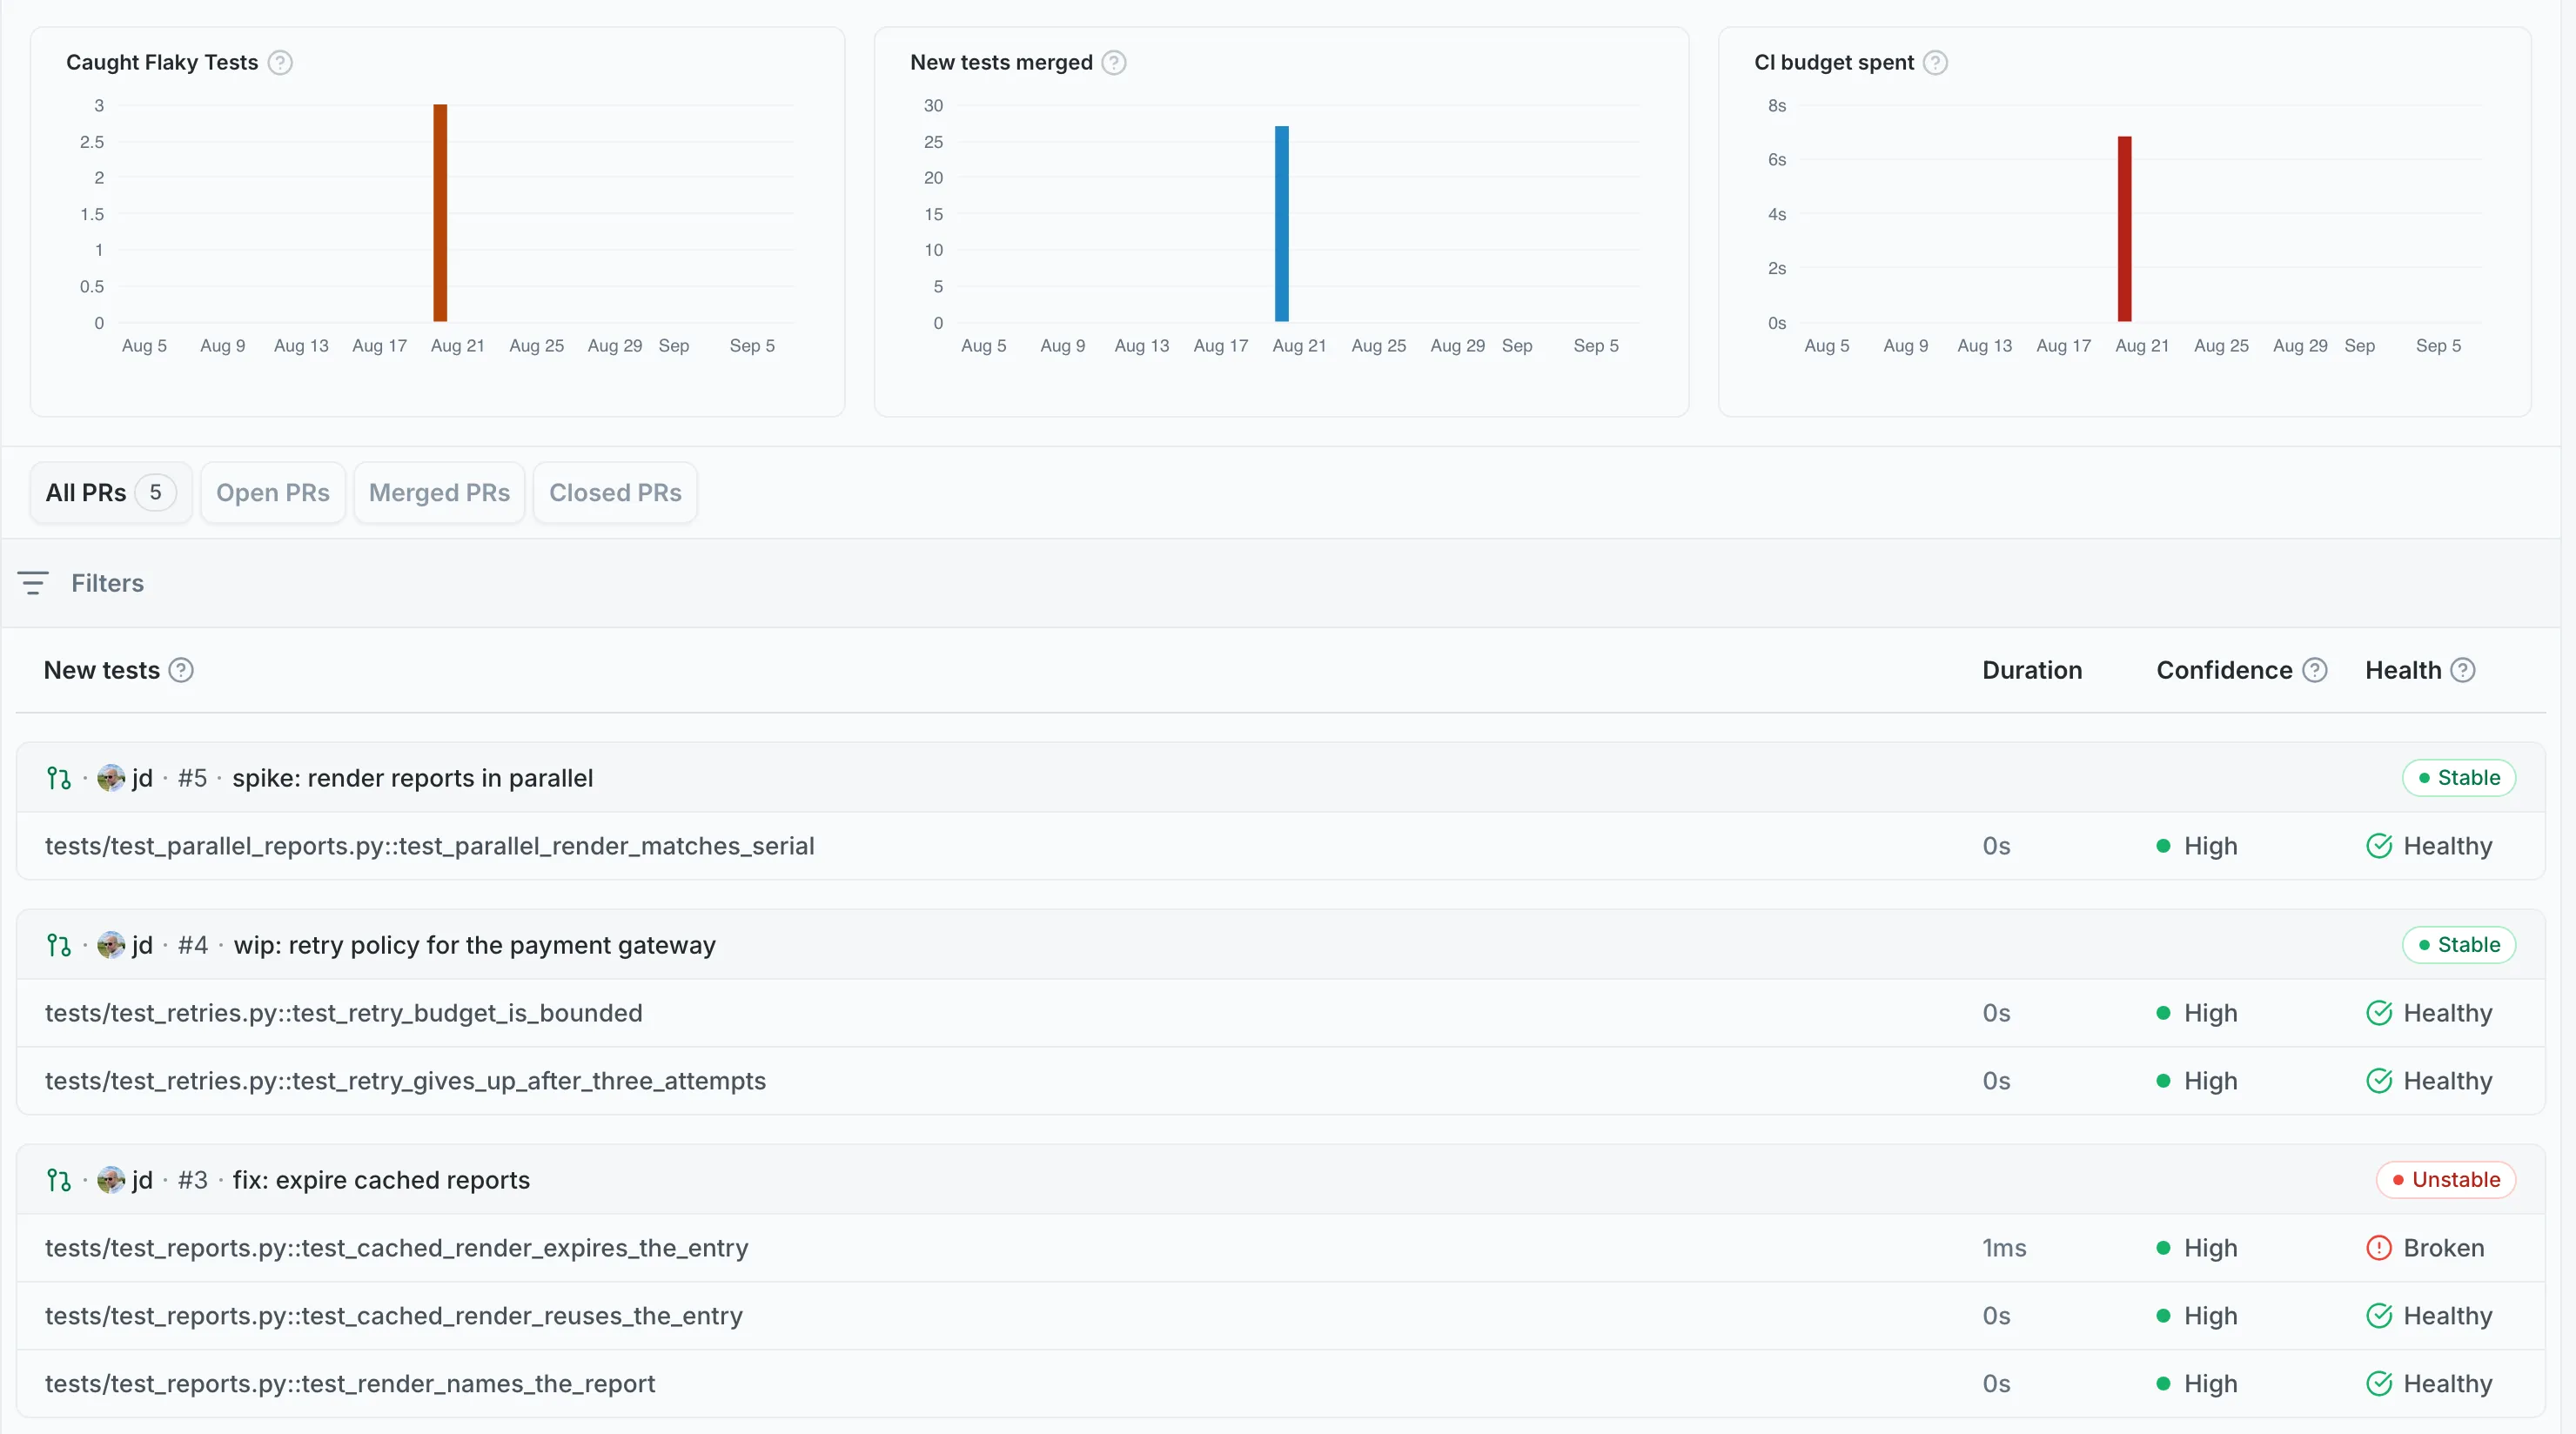2576x1434 pixels.
Task: Click the Unstable badge on PR #3
Action: tap(2446, 1180)
